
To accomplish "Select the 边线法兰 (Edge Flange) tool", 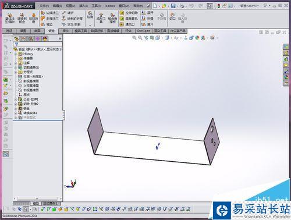I will pyautogui.click(x=49, y=13).
